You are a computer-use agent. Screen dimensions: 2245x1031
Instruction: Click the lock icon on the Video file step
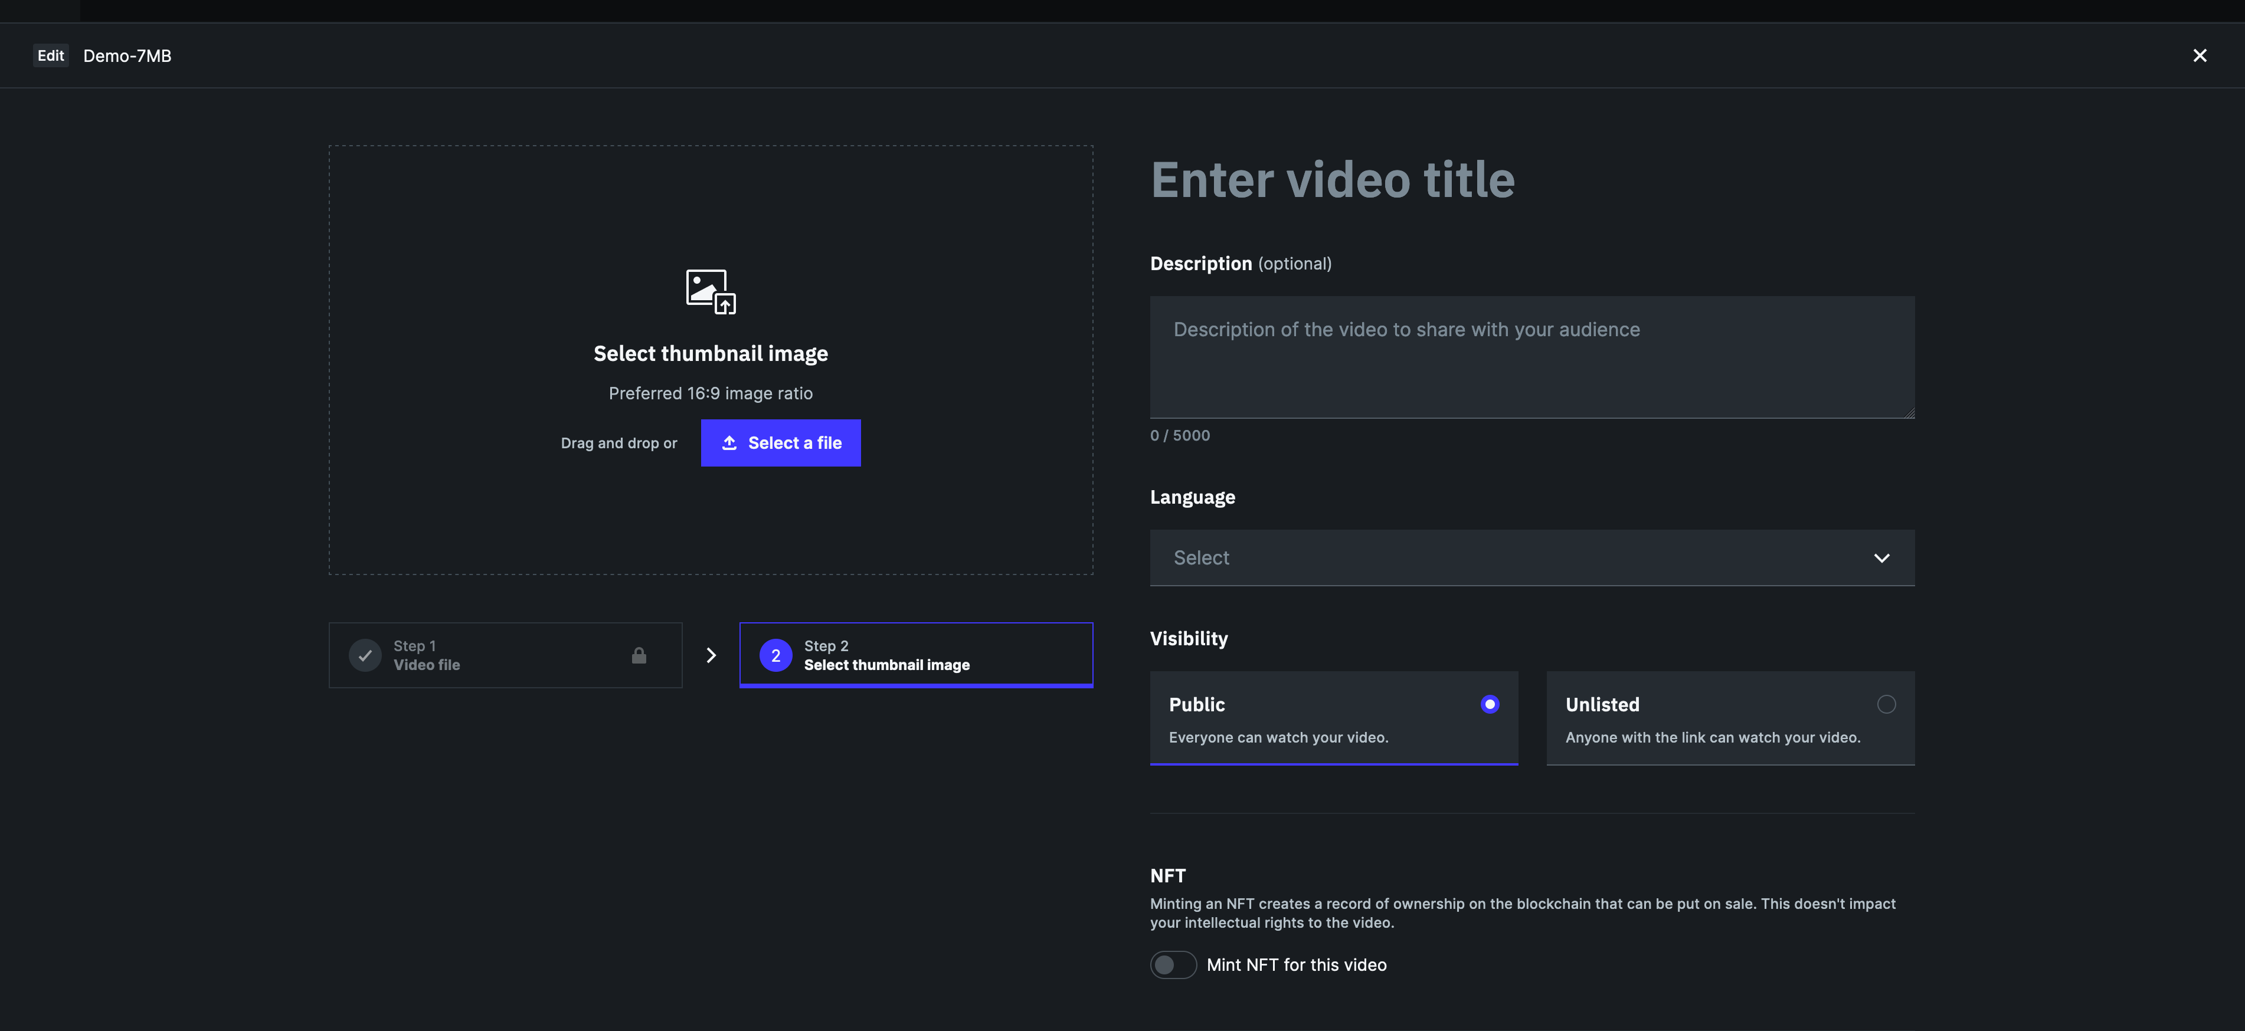click(640, 655)
